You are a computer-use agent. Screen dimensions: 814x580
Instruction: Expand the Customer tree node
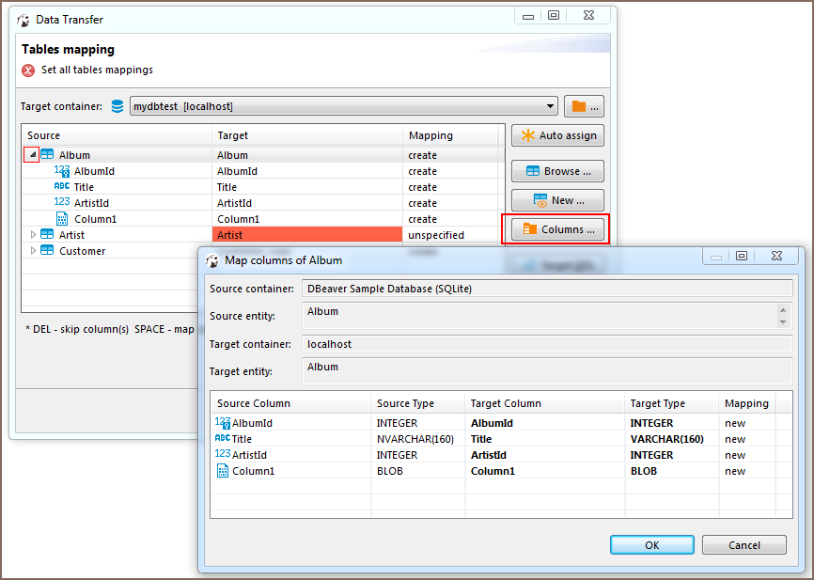pos(33,251)
